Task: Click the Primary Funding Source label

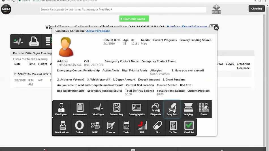Action: coord(195,40)
